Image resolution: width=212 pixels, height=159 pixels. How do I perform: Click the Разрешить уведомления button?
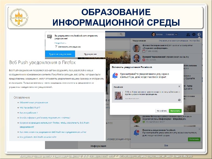(60, 54)
